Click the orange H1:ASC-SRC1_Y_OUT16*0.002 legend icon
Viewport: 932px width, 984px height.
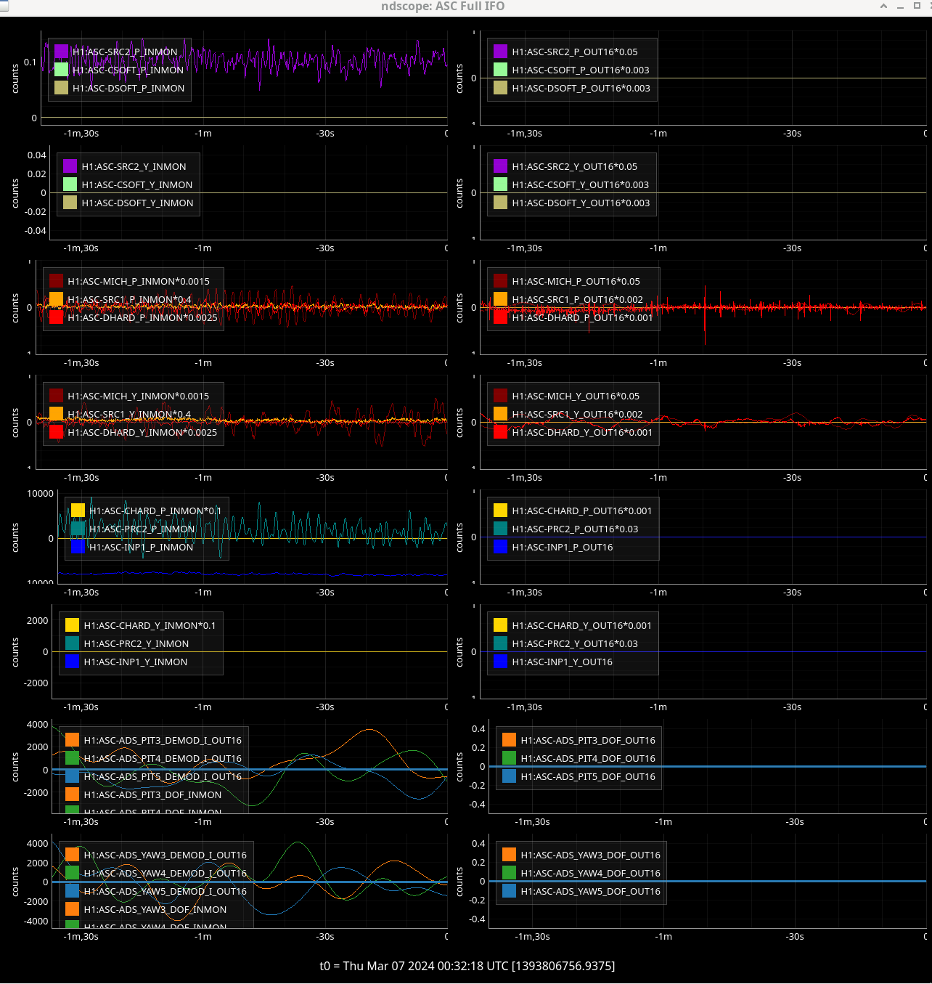[x=500, y=414]
